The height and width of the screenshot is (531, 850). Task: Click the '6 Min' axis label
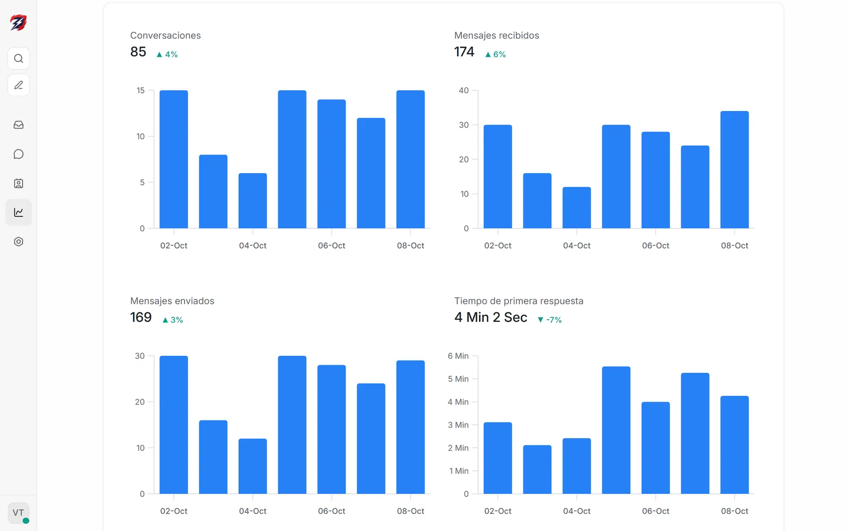click(x=458, y=356)
